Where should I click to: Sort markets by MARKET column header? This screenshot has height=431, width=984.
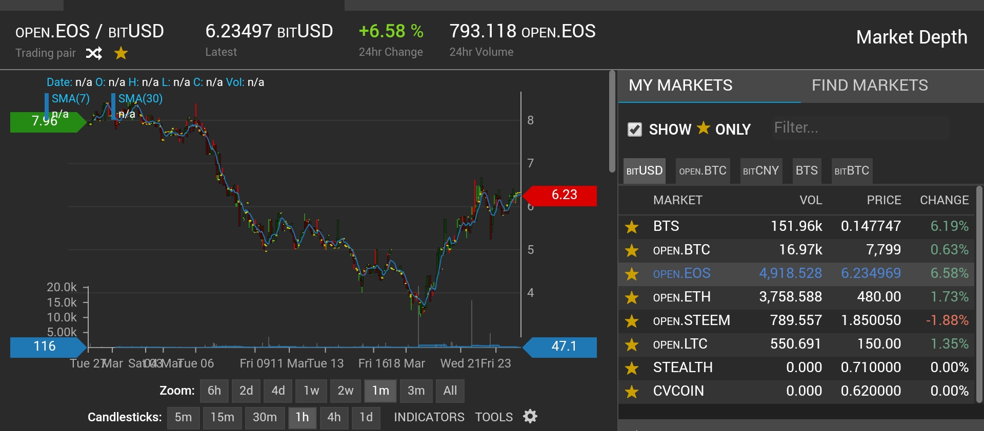click(x=677, y=200)
